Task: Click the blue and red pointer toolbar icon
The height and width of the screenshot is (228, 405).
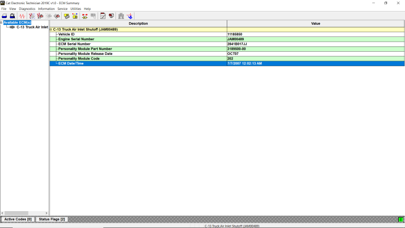Action: [130, 16]
